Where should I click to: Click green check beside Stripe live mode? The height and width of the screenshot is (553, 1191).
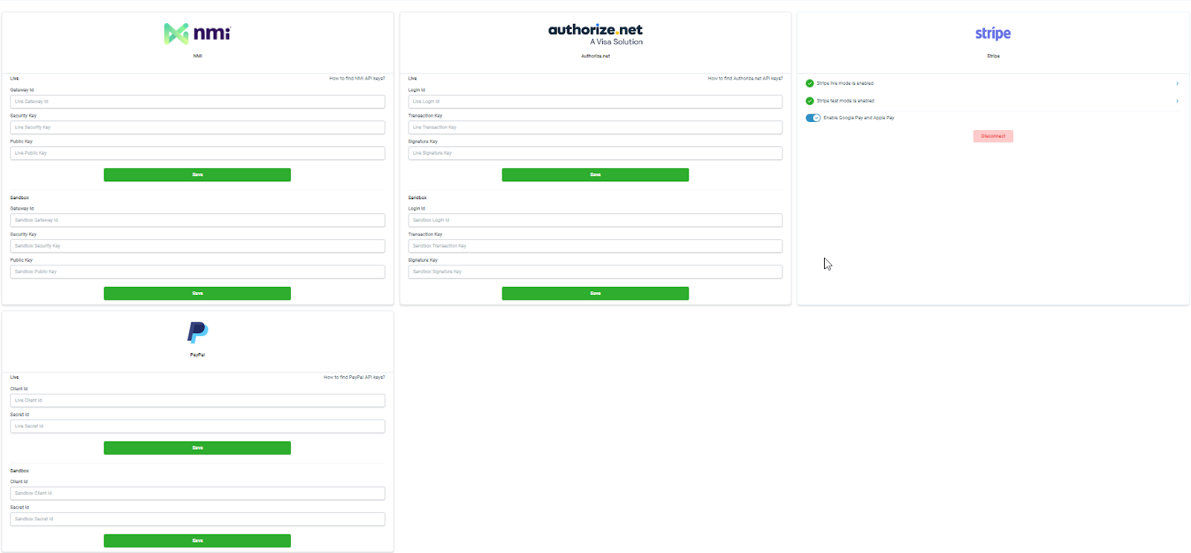(x=810, y=83)
